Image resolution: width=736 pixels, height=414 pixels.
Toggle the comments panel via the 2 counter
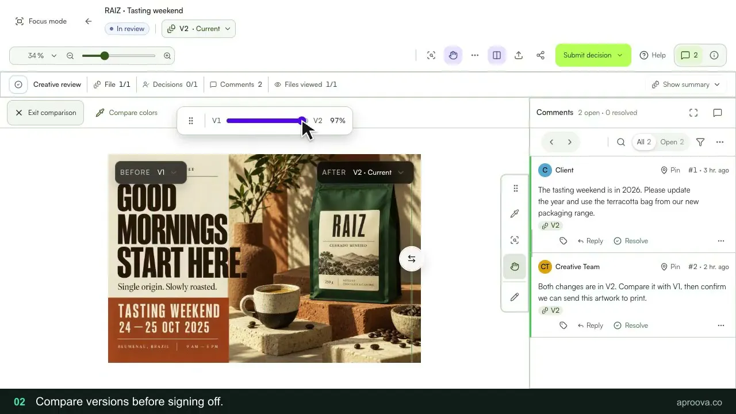pyautogui.click(x=689, y=55)
